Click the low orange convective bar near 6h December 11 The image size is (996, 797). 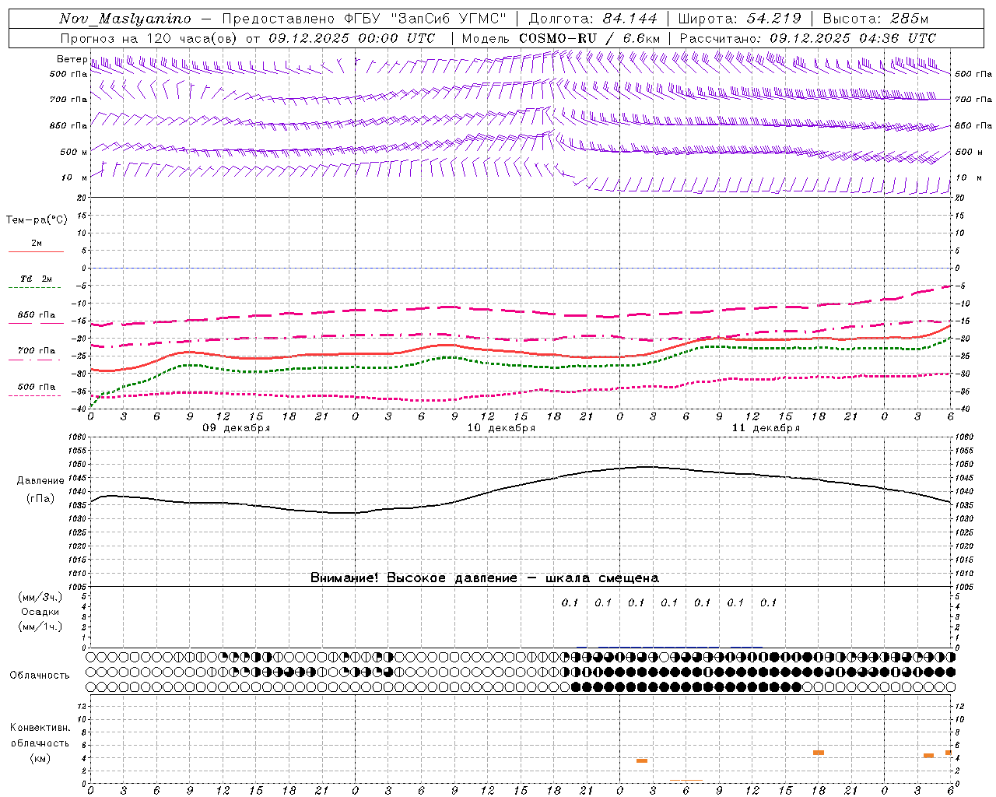pos(686,781)
